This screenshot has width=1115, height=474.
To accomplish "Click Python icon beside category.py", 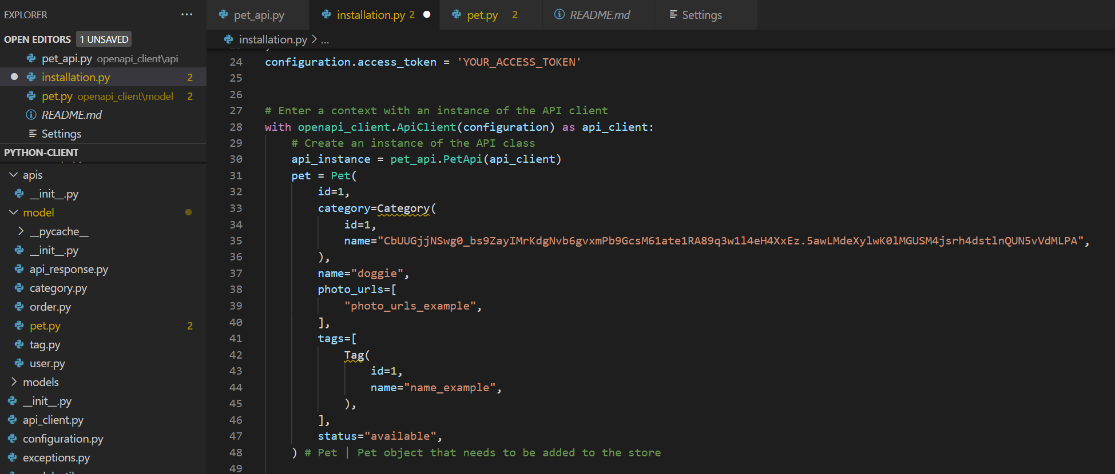I will coord(19,288).
